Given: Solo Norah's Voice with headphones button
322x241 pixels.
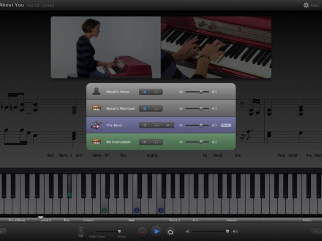Looking at the screenshot, I should pos(156,92).
